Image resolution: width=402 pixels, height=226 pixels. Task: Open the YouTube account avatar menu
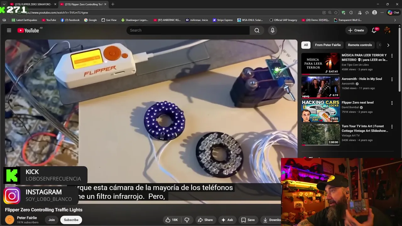pos(388,30)
